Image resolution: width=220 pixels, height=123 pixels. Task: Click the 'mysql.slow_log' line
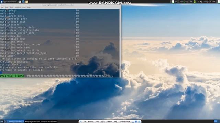11,36
